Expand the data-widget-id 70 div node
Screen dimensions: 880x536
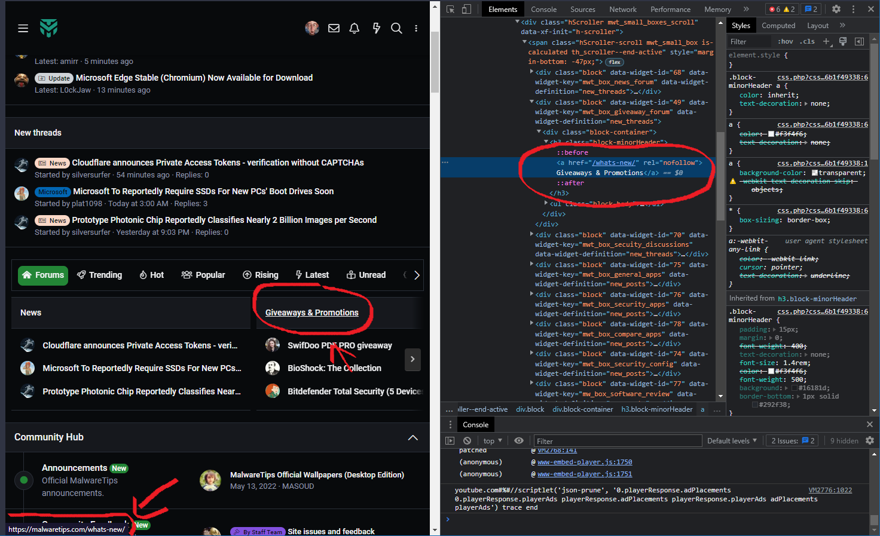[531, 234]
